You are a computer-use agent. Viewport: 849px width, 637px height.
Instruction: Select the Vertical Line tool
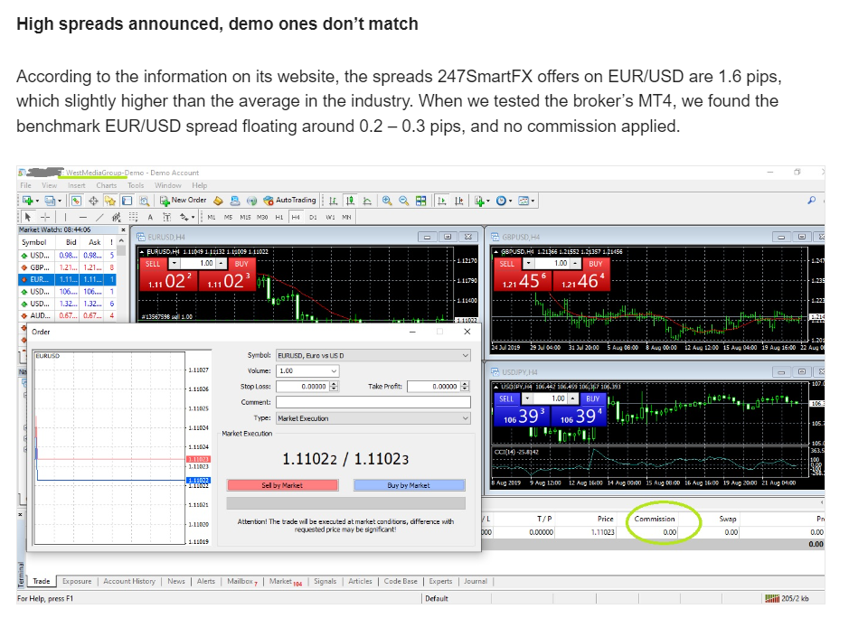pos(65,217)
